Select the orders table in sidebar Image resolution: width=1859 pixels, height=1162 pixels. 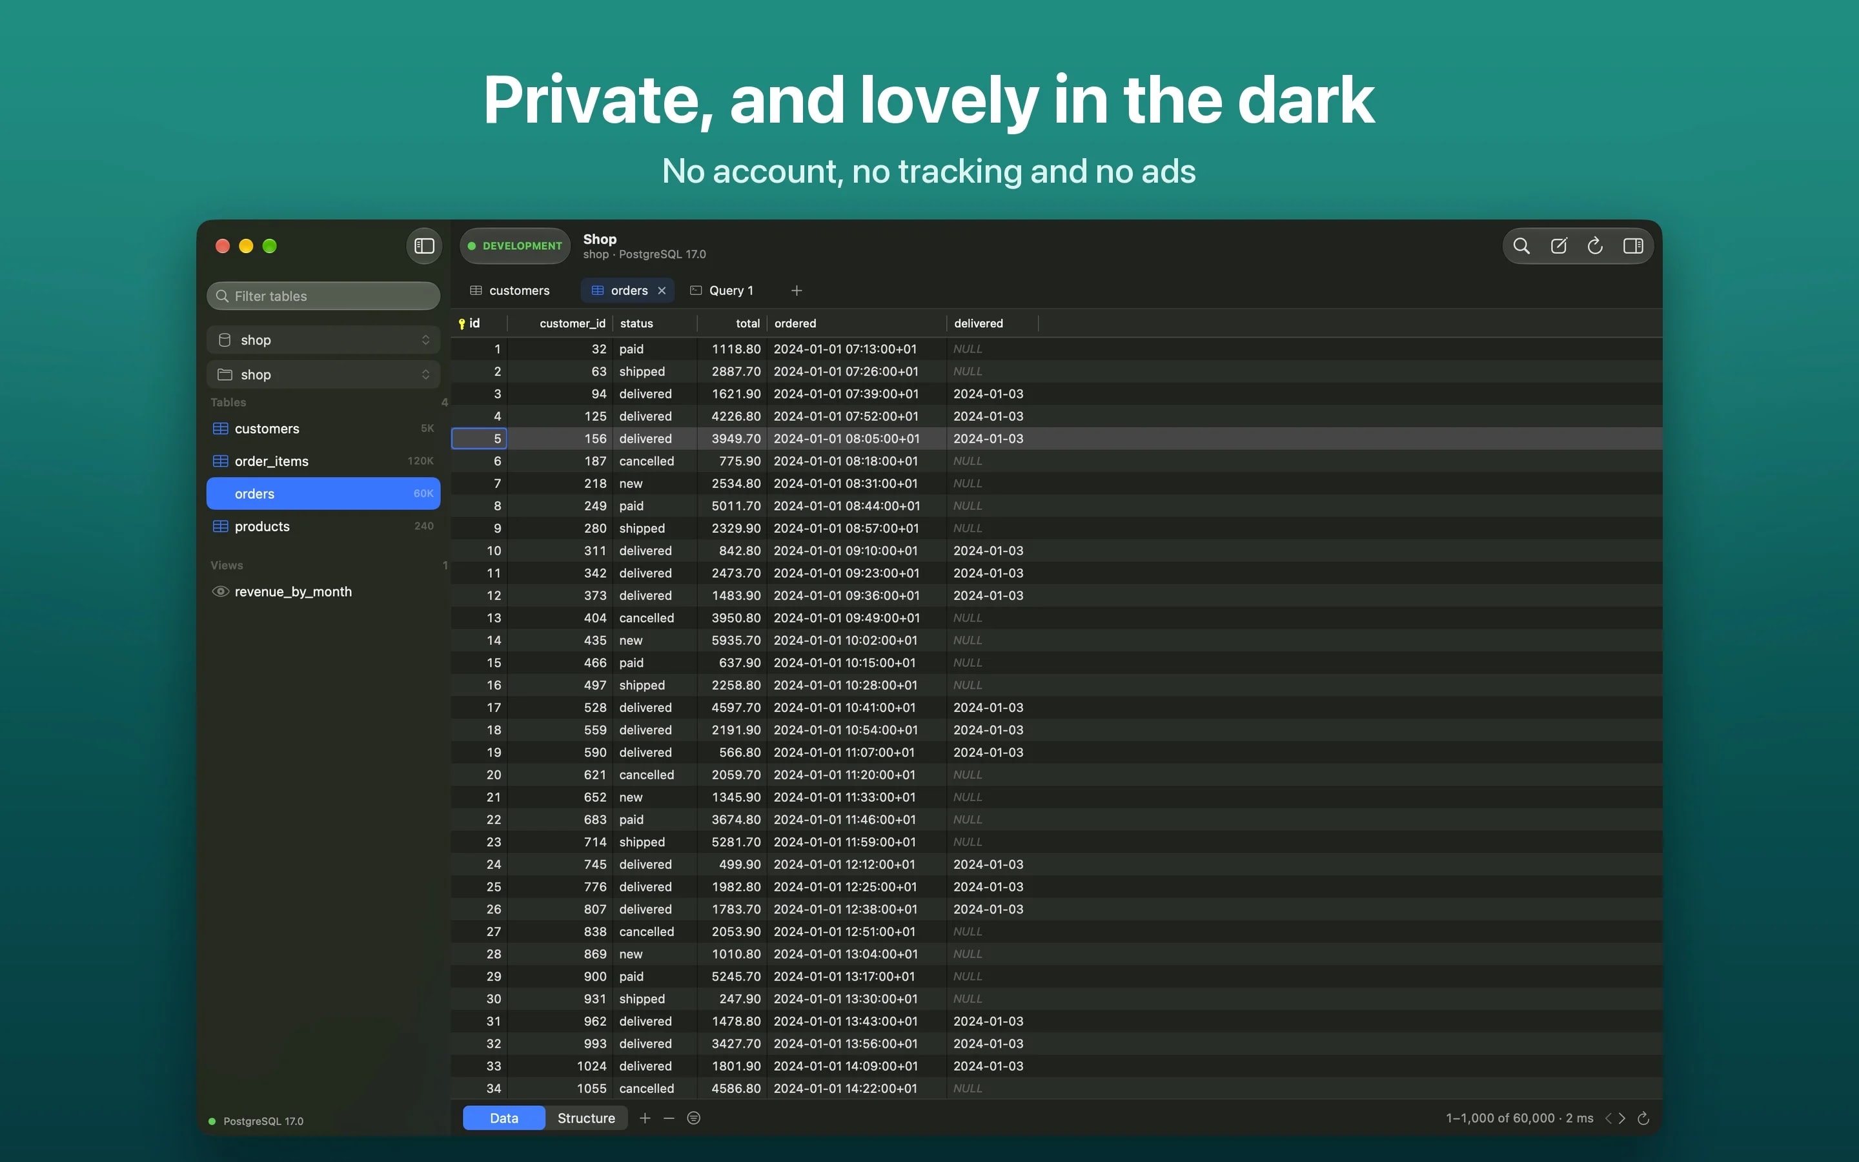point(323,493)
